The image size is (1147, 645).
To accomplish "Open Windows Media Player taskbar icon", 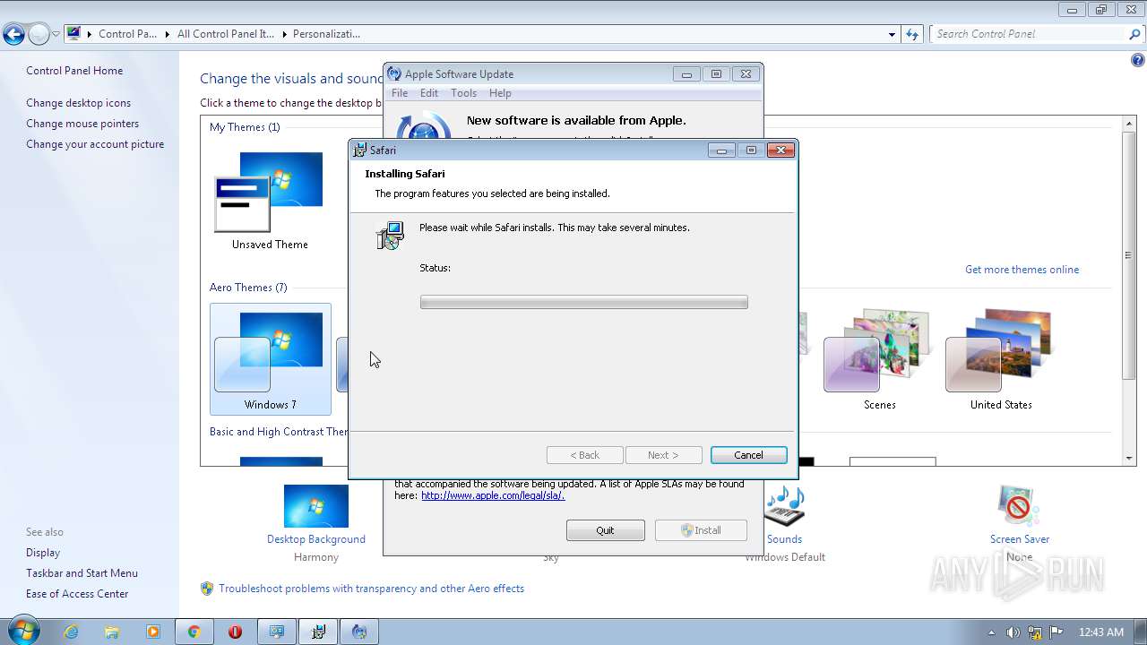I will click(x=152, y=632).
